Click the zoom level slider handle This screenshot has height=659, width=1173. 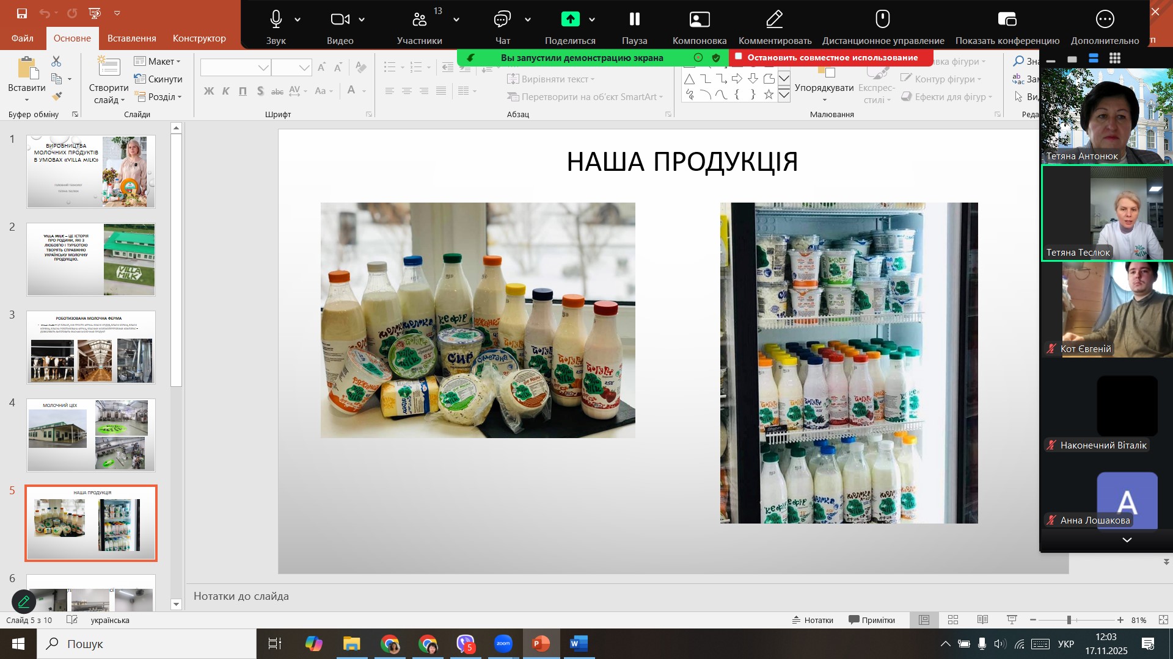click(x=1069, y=620)
